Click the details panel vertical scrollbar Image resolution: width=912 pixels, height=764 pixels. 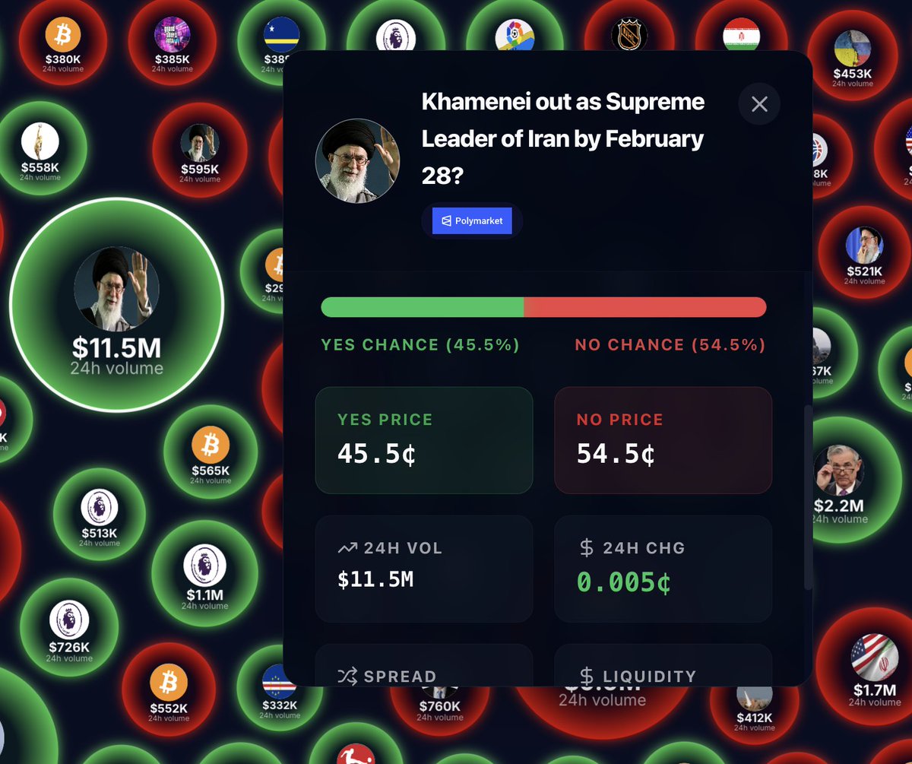click(x=808, y=498)
